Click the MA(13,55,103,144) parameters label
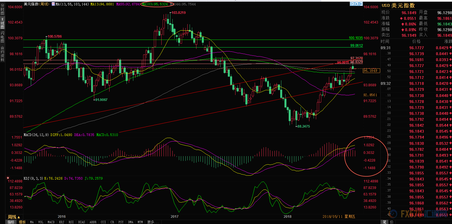 click(72, 4)
